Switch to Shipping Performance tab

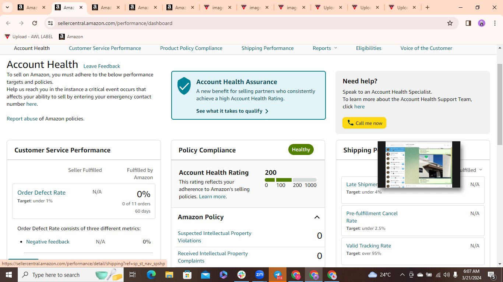[268, 48]
